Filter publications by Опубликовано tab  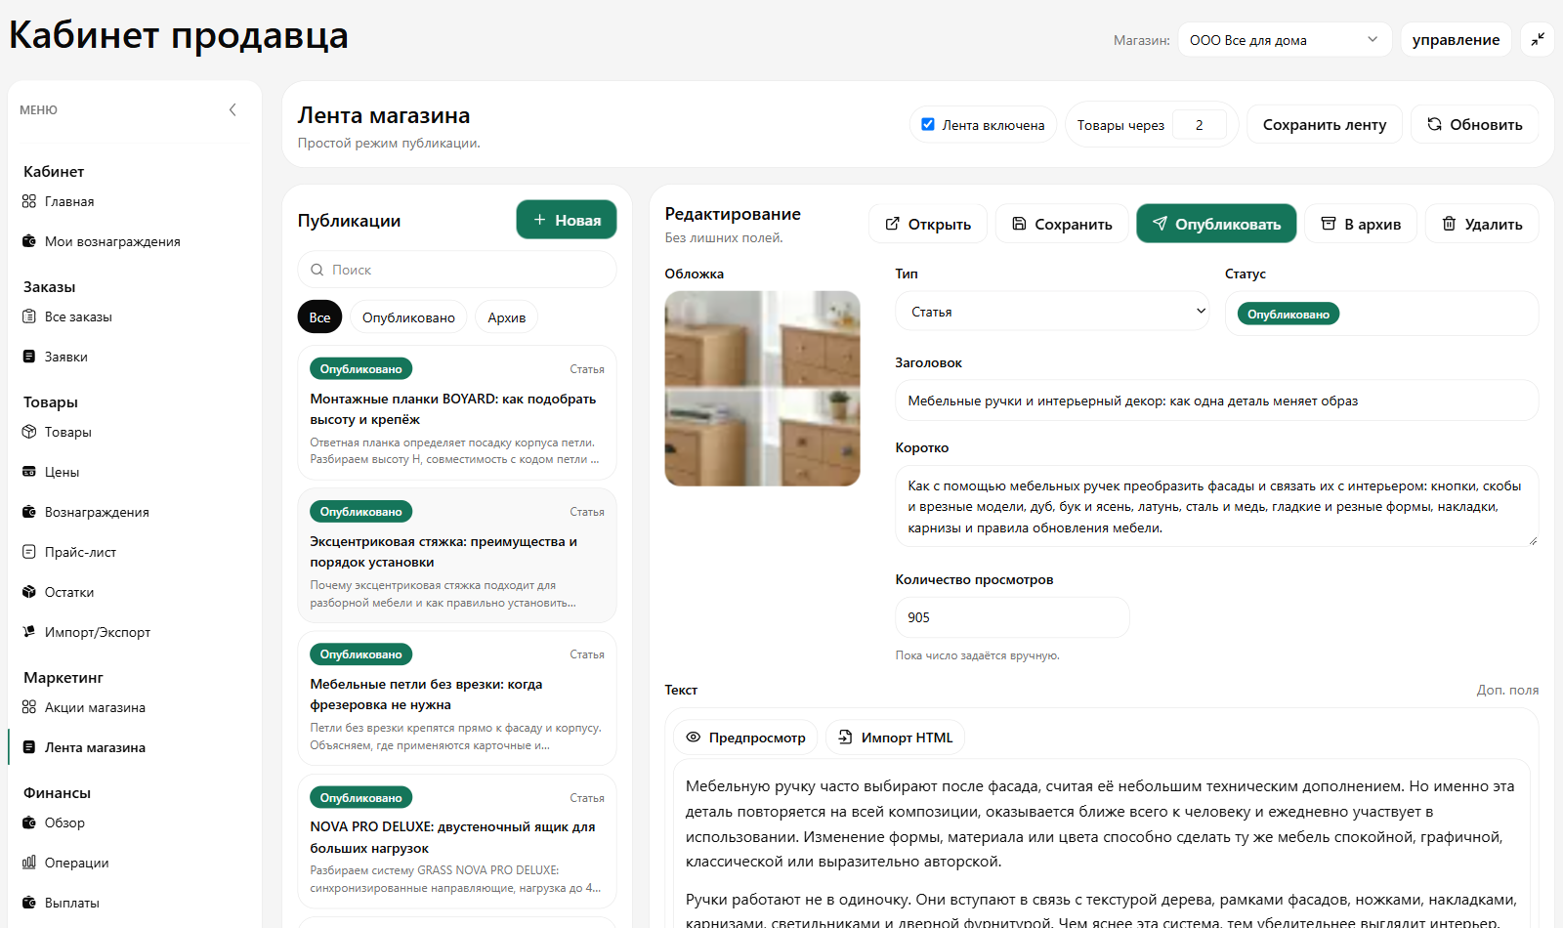click(408, 317)
